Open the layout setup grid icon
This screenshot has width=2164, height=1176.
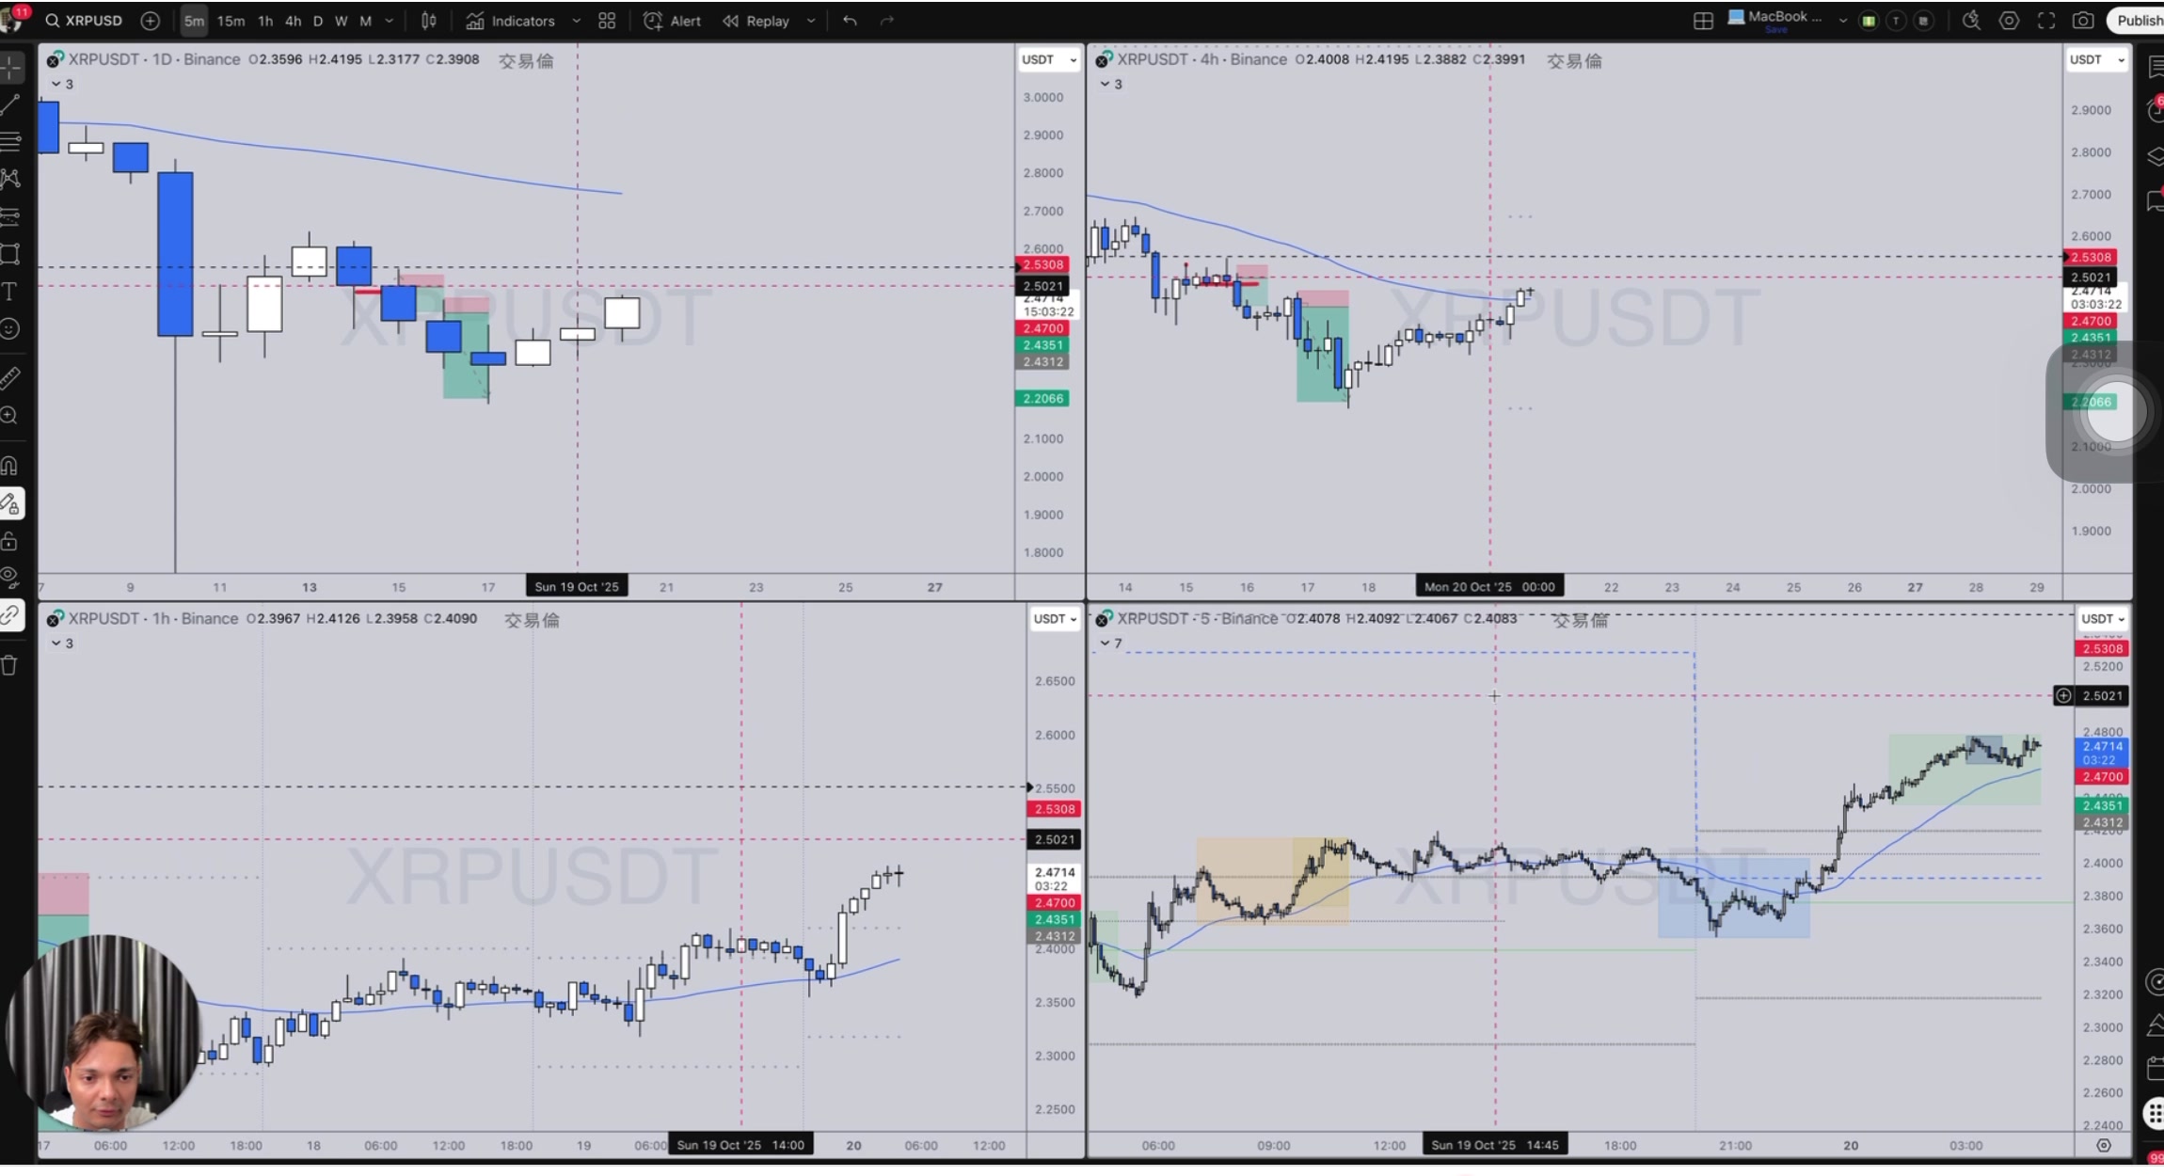[x=1703, y=21]
